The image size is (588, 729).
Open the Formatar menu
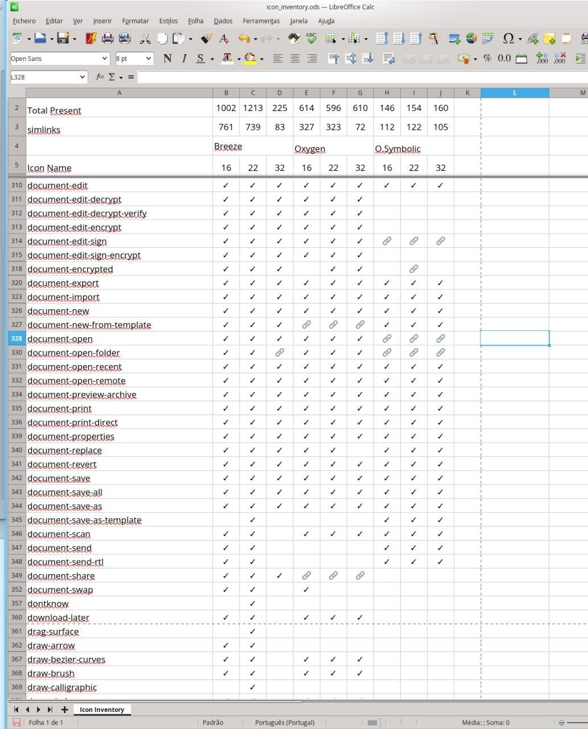(135, 21)
